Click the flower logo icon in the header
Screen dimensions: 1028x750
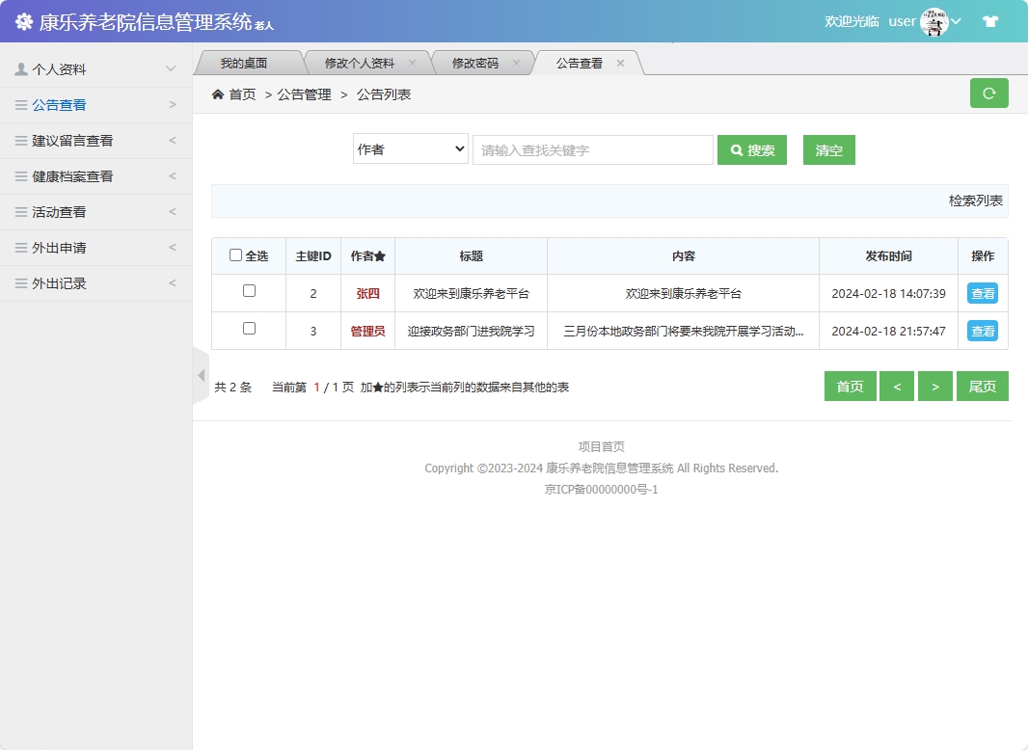pyautogui.click(x=23, y=20)
